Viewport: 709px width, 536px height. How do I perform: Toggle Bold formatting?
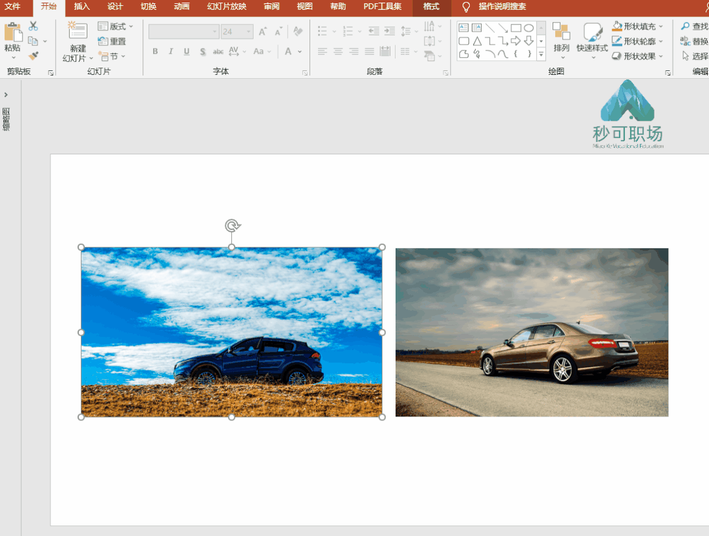point(155,52)
